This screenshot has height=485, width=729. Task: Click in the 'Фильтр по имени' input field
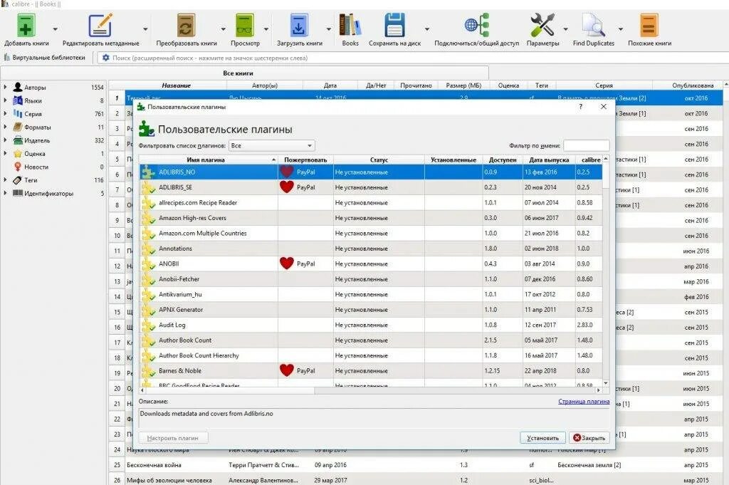pyautogui.click(x=587, y=145)
